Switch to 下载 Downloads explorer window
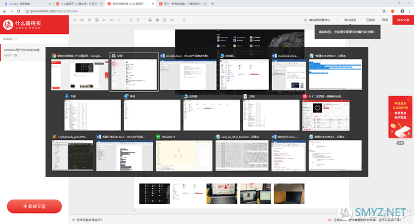The height and width of the screenshot is (224, 414). (x=93, y=112)
